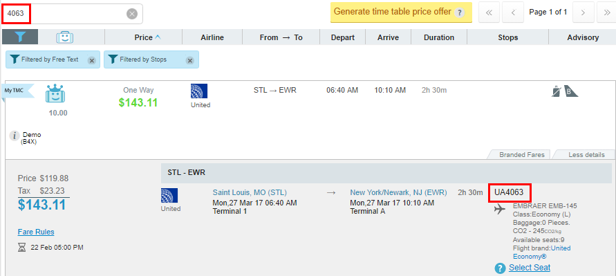Click Saint Louis, MO (STL) link
This screenshot has height=276, width=616.
tap(250, 193)
